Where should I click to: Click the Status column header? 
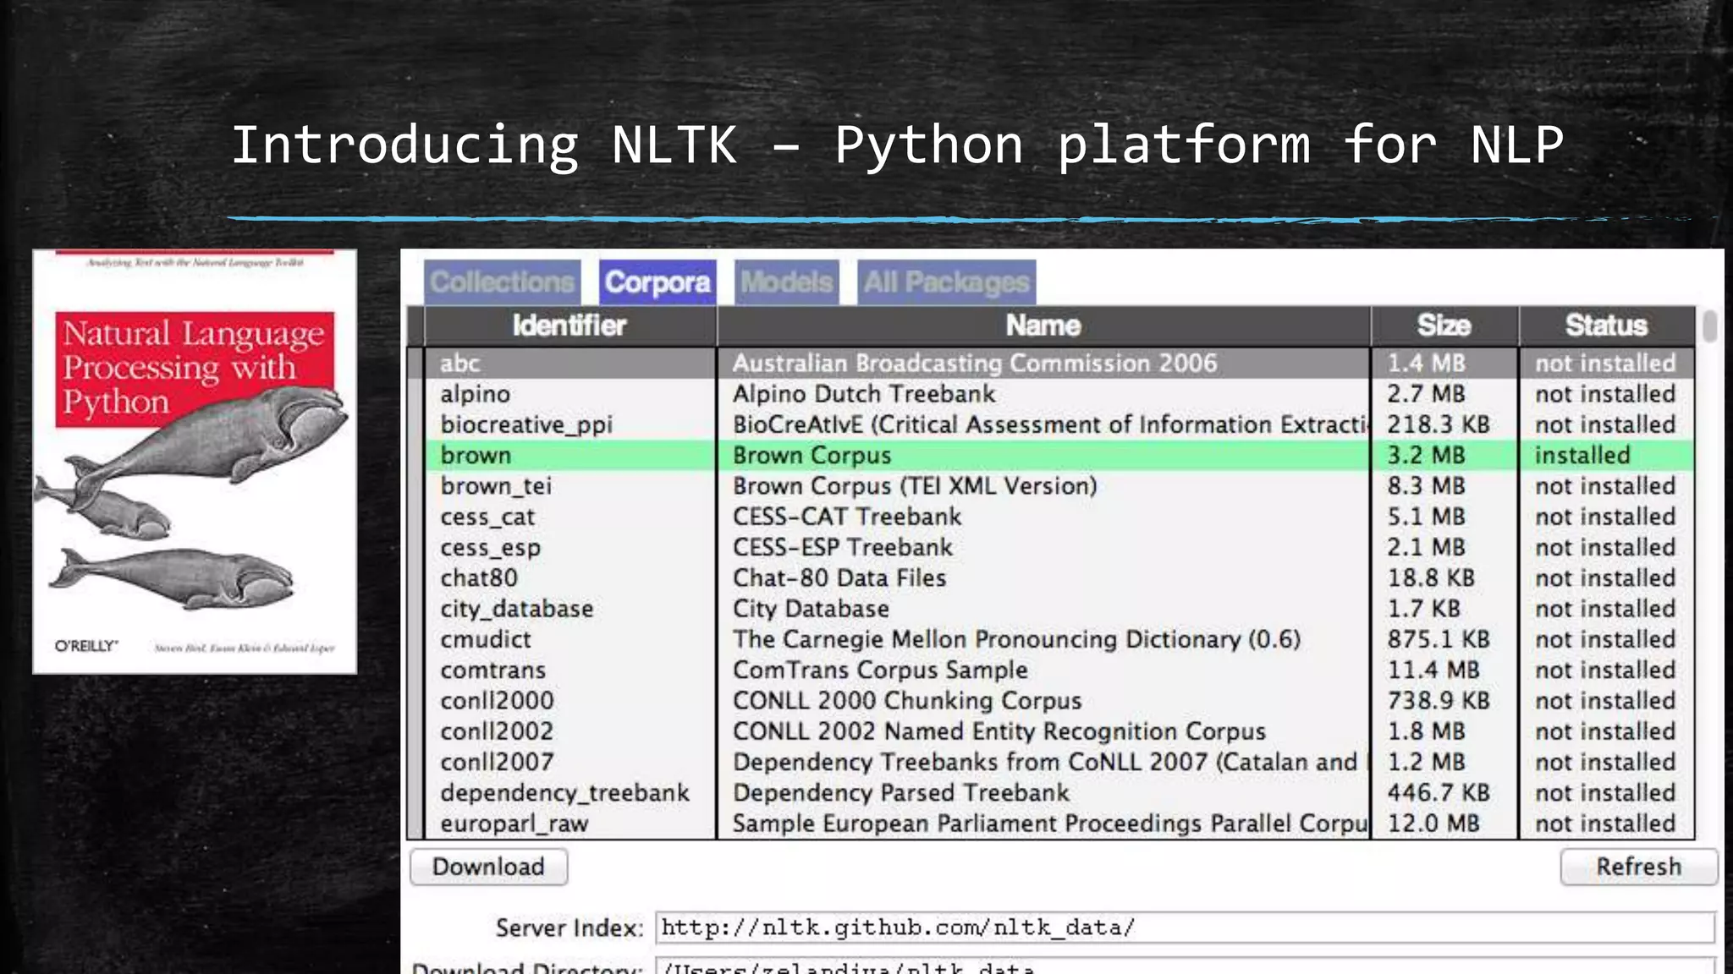tap(1605, 326)
